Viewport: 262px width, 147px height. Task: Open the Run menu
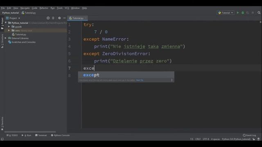tap(52, 8)
